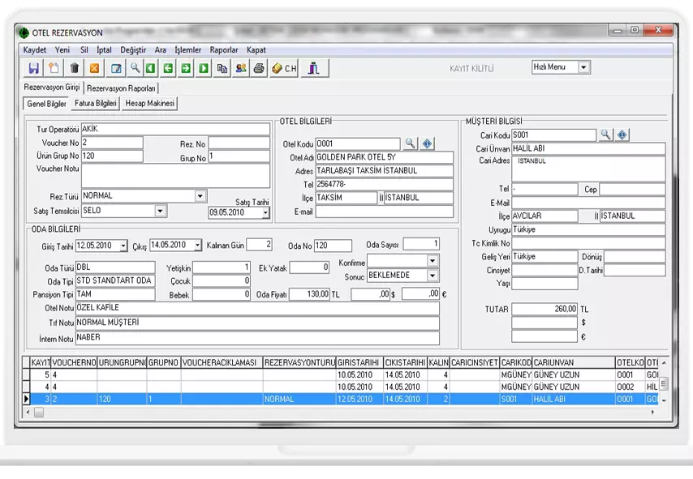Click the magnifier search icon in toolbar
The width and height of the screenshot is (693, 479).
(135, 69)
